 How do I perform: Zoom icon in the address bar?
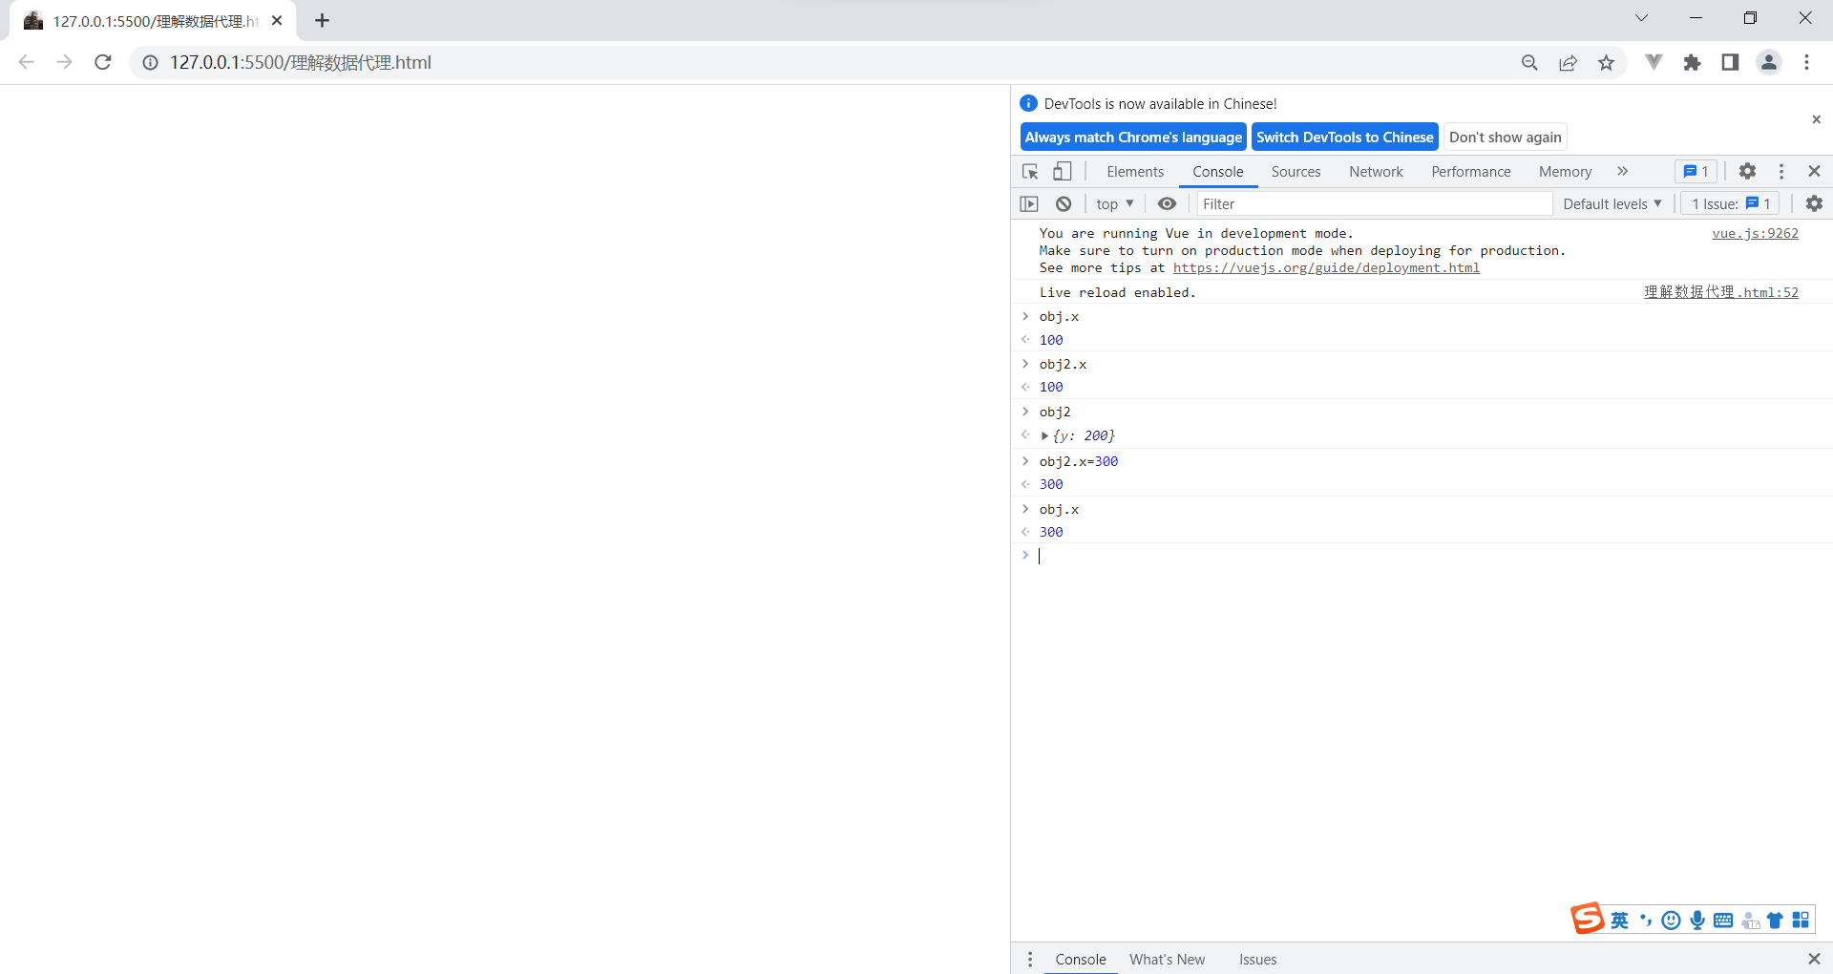1529,62
